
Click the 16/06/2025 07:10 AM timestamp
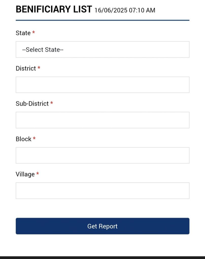125,10
